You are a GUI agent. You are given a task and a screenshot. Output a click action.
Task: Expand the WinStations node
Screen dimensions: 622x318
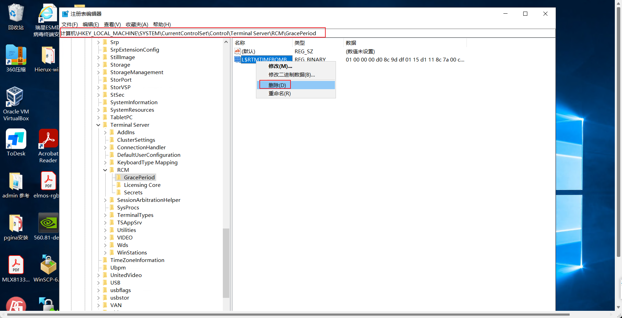click(105, 252)
